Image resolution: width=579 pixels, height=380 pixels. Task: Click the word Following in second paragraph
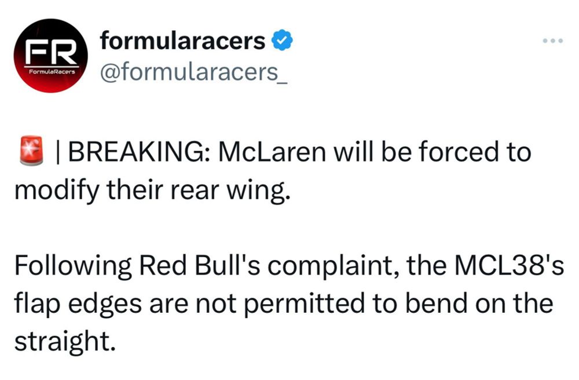pos(72,268)
